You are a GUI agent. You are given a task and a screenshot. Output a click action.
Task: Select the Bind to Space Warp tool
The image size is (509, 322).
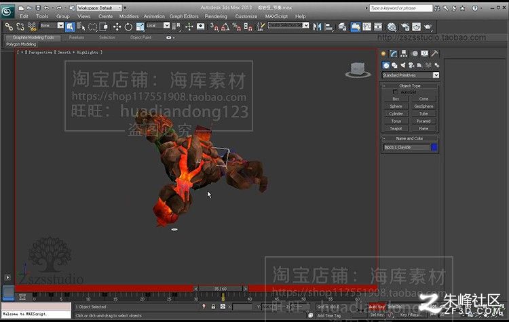(31, 26)
